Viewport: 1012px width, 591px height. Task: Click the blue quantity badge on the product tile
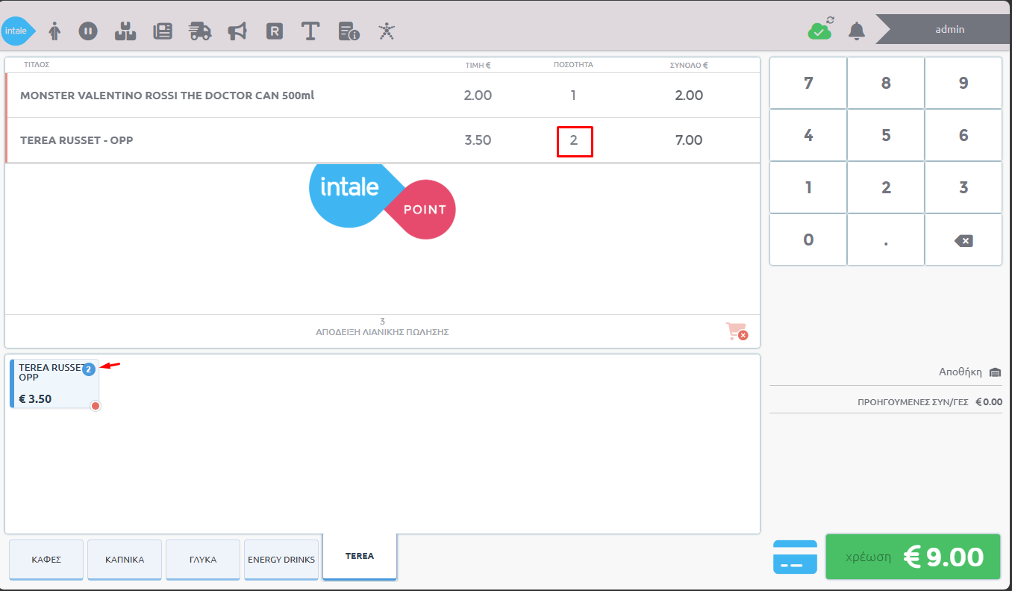coord(89,369)
